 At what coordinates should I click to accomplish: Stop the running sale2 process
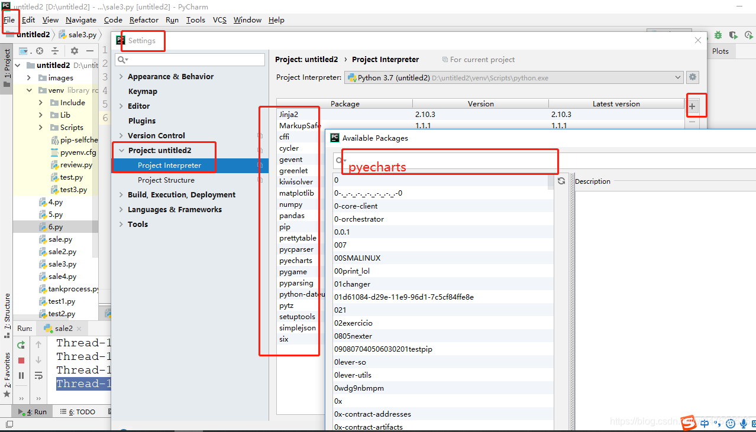(x=21, y=360)
